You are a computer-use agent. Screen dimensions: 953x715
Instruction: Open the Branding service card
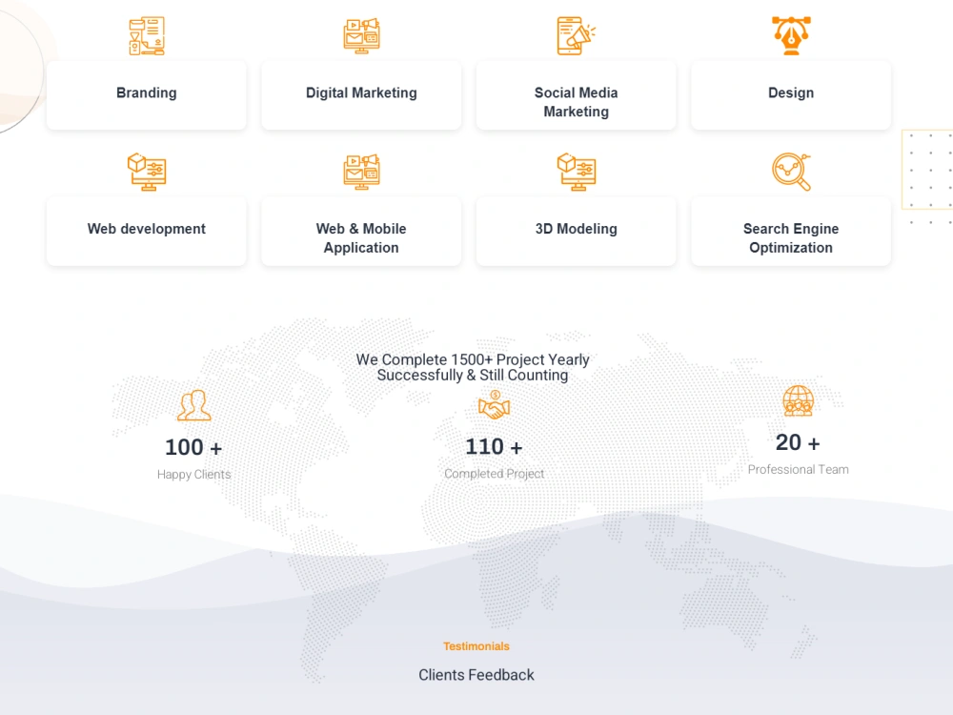[x=147, y=94]
